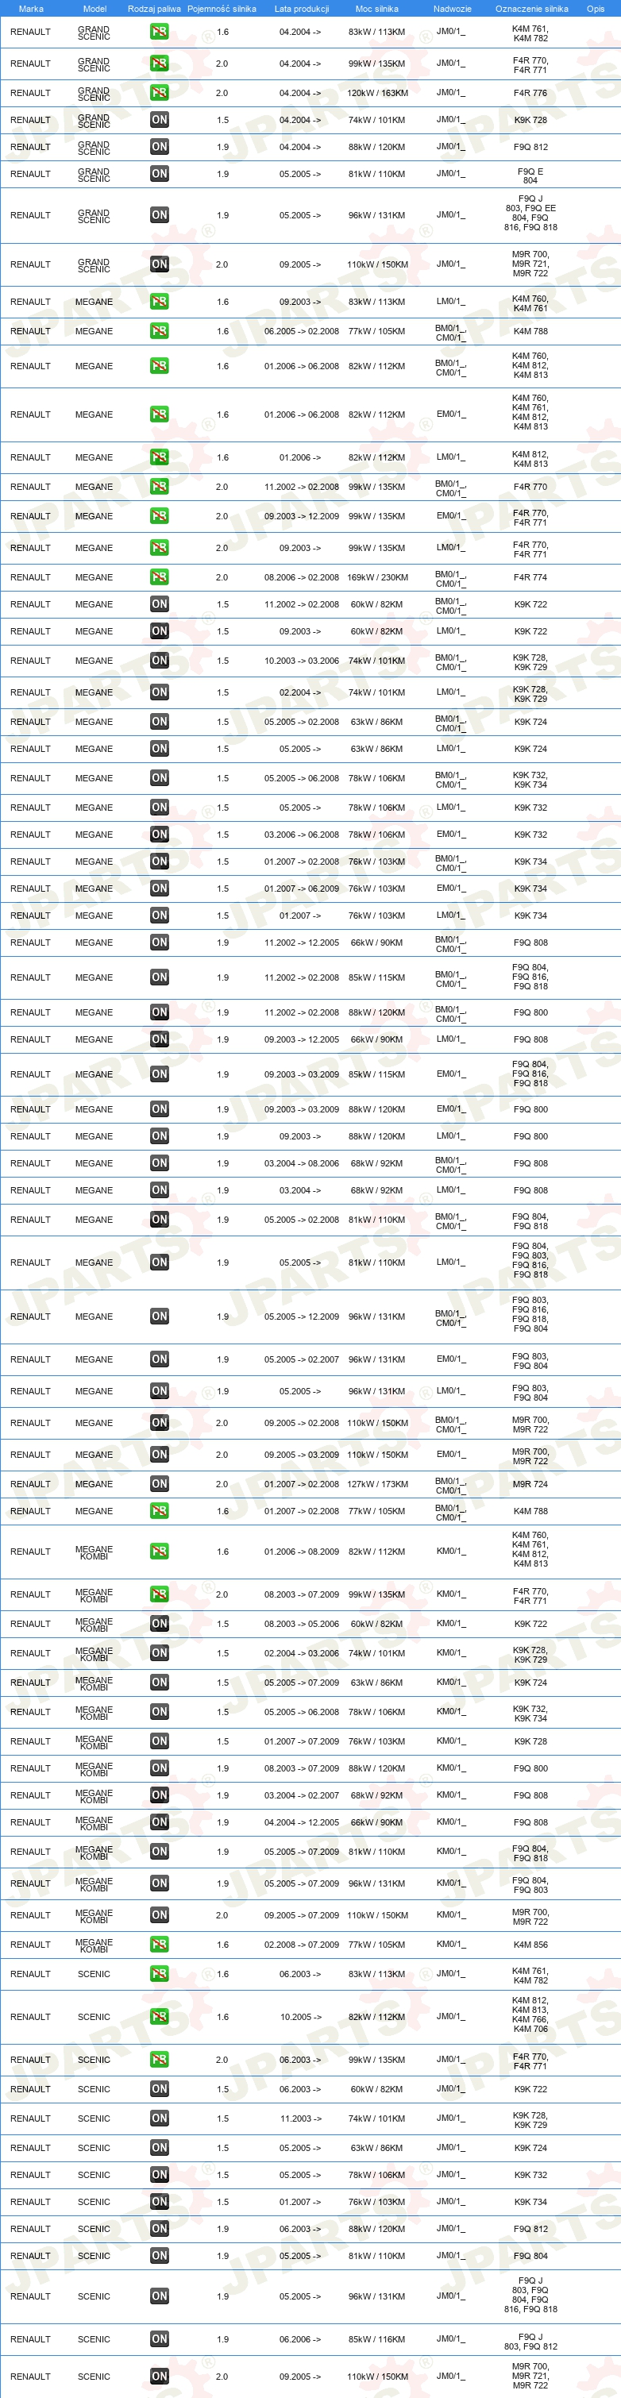Image resolution: width=621 pixels, height=2398 pixels.
Task: Click the ON icon in the Scenic 85kW / 116KM row
Action: (159, 2338)
